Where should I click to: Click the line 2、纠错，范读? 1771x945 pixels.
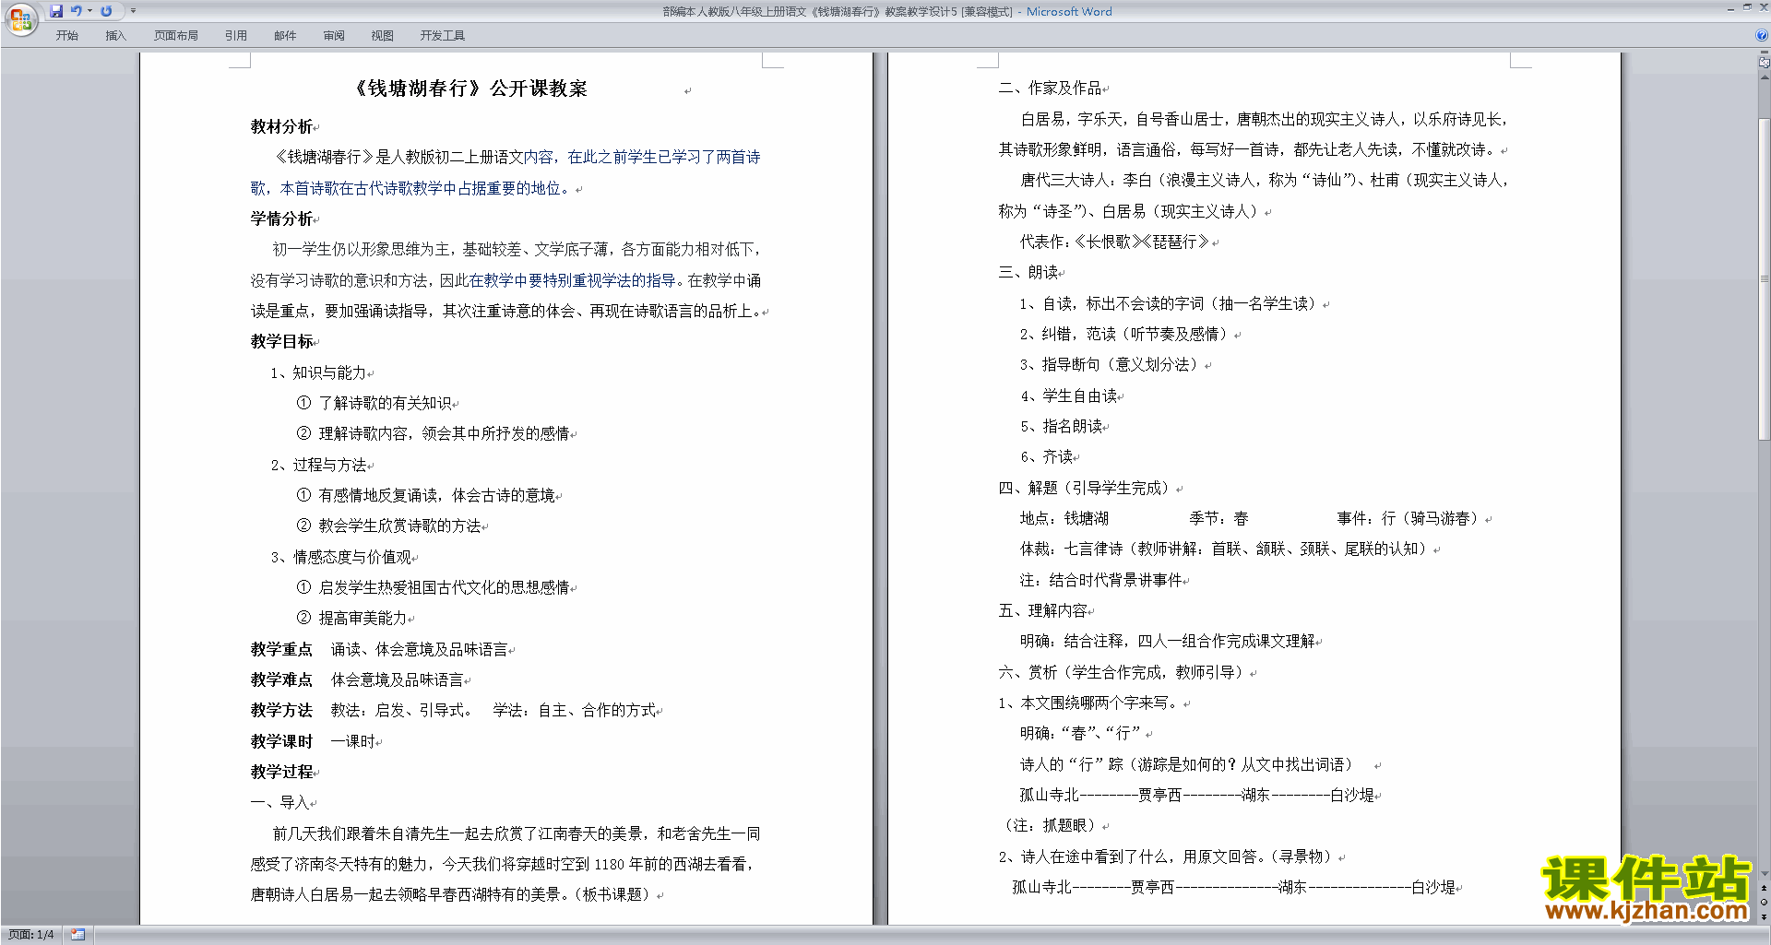pyautogui.click(x=1124, y=334)
